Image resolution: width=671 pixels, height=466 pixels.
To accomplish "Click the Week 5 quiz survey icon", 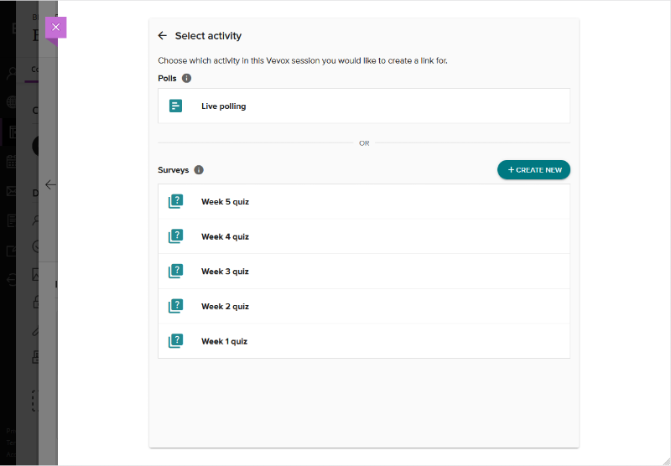I will tap(175, 202).
